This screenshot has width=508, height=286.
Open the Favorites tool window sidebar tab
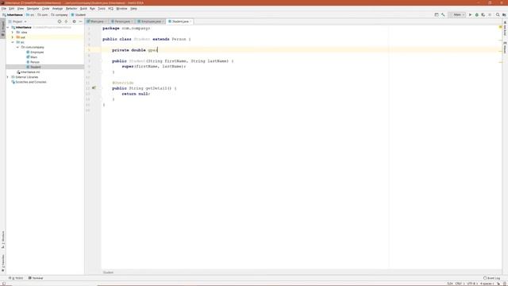click(3, 263)
